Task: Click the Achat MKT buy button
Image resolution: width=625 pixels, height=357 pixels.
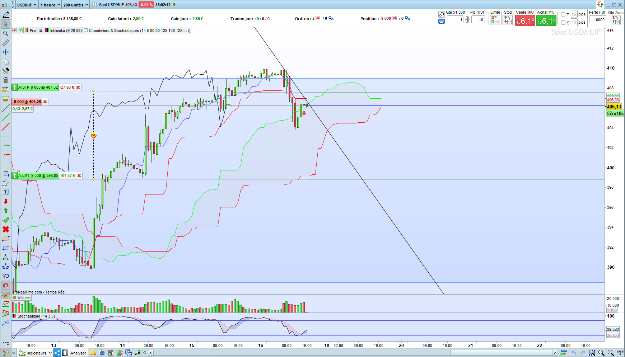Action: pos(546,21)
